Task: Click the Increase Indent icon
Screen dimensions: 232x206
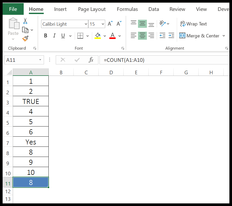Action: (171, 36)
